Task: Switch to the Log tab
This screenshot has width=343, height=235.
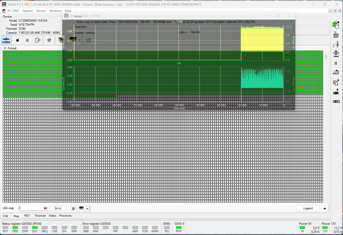Action: 5,216
